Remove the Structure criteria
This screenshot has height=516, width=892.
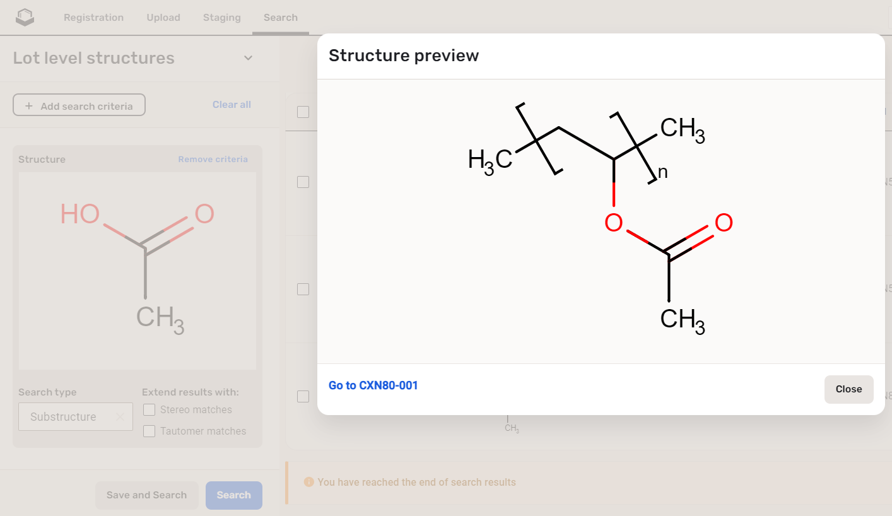(213, 159)
